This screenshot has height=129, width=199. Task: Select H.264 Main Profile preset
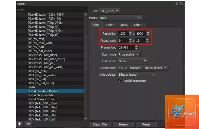50,99
